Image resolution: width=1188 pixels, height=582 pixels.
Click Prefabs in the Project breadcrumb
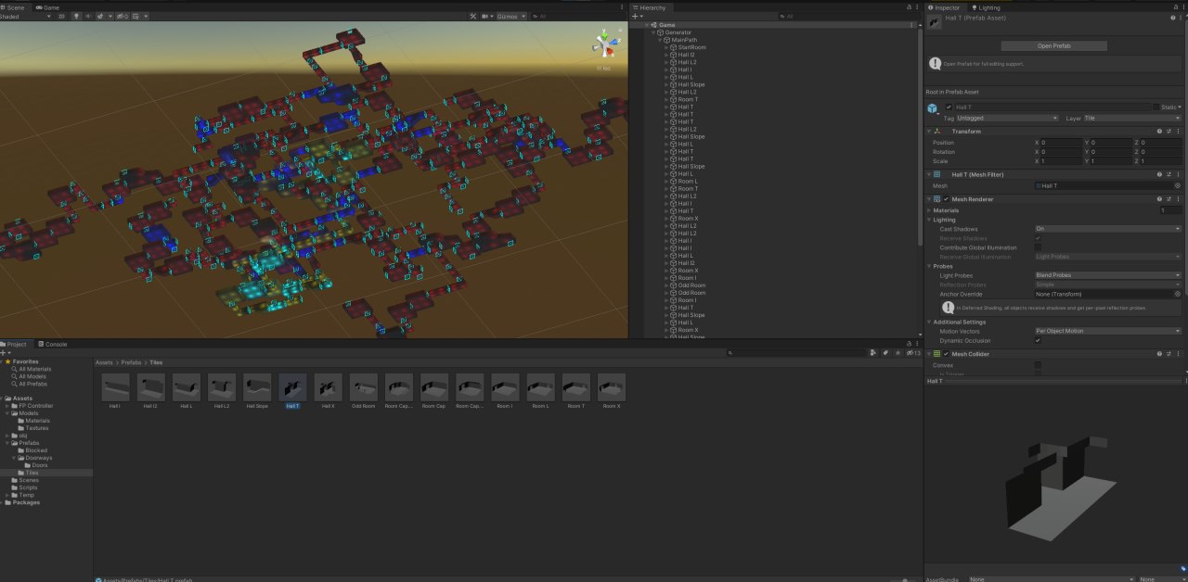tap(132, 362)
